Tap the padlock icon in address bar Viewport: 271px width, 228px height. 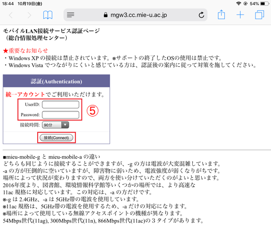coord(105,15)
